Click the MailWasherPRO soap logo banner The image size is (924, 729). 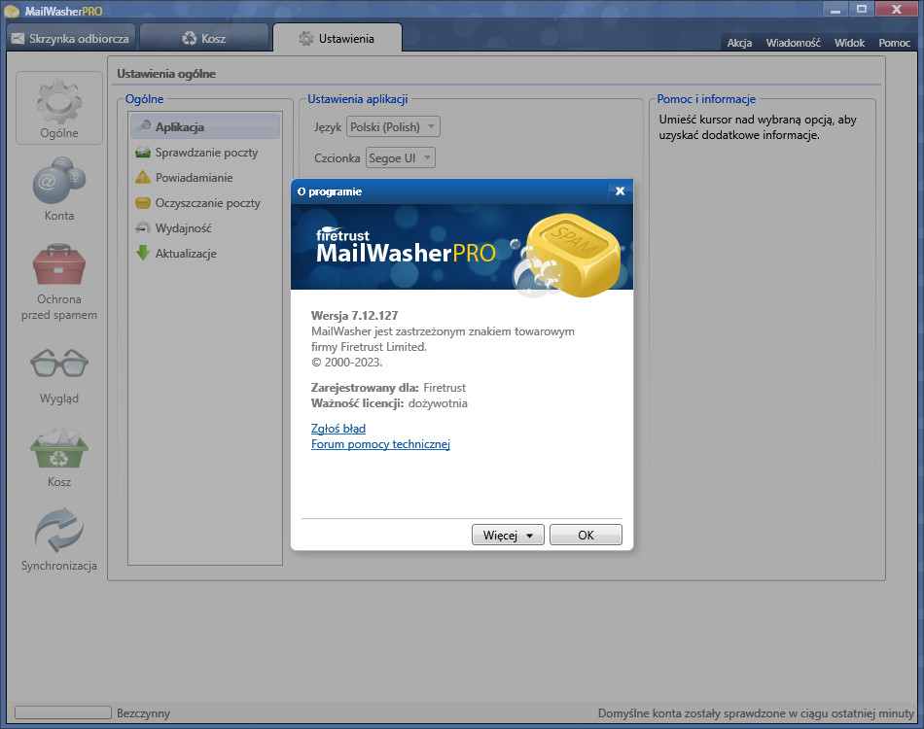pos(462,247)
